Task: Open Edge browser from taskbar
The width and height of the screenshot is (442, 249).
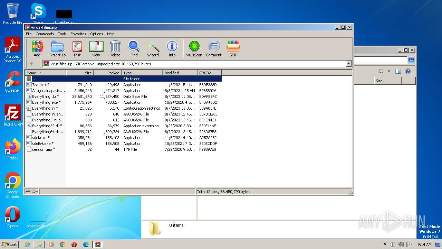Action: click(86, 245)
